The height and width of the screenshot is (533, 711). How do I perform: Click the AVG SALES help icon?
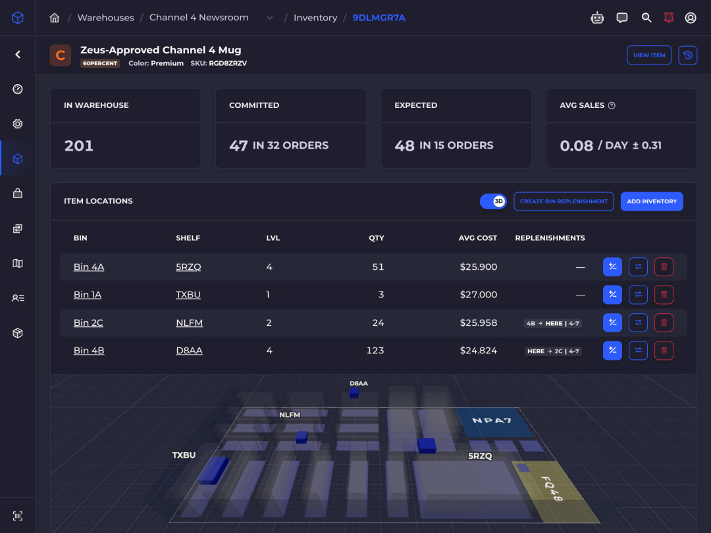pos(611,105)
